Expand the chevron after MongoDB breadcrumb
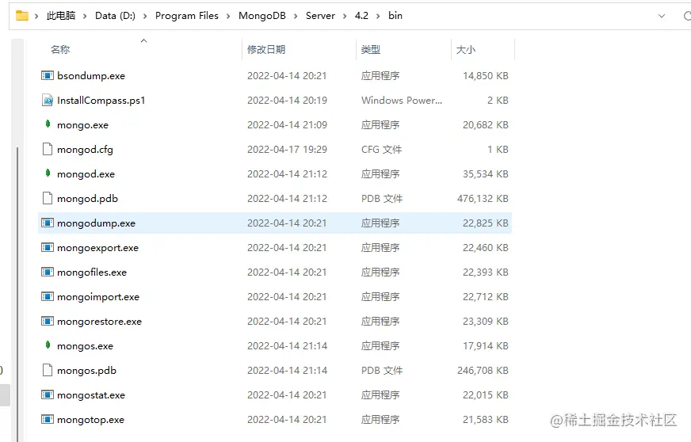The image size is (691, 442). [x=296, y=16]
